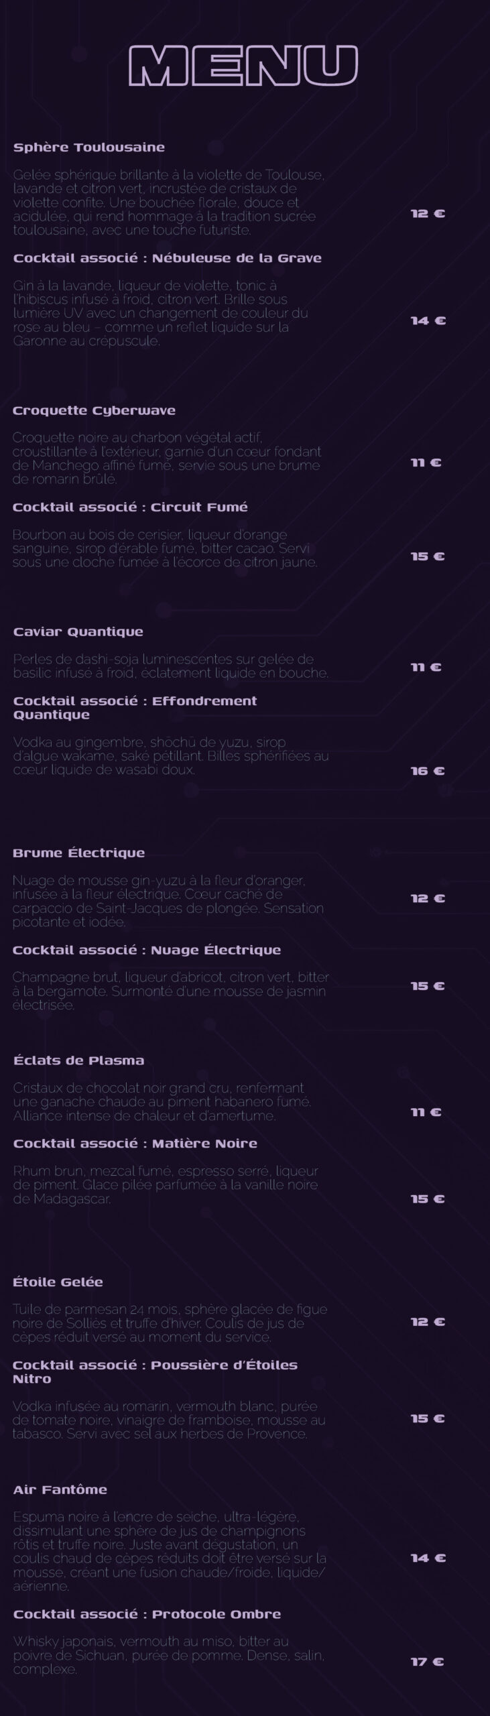Click the Sphère Toulousaine description paragraph

tap(169, 202)
